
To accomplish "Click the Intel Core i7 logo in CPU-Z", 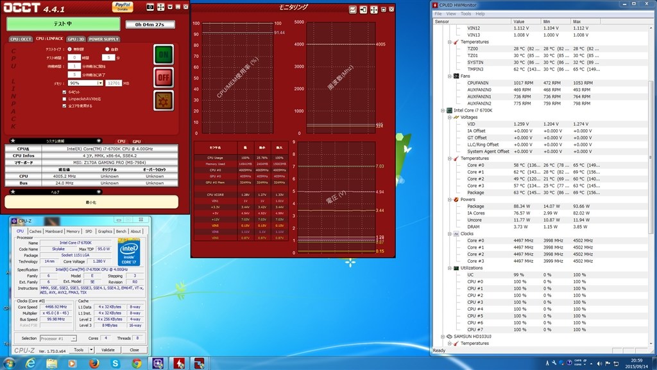I will pyautogui.click(x=128, y=252).
